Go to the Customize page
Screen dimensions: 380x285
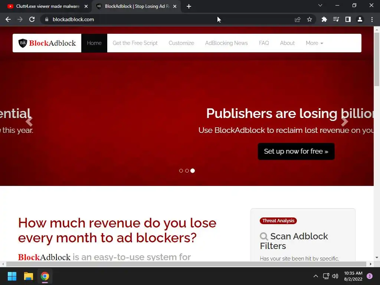pyautogui.click(x=181, y=43)
